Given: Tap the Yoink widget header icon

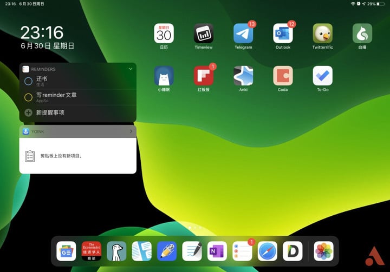Looking at the screenshot, I should 25,131.
